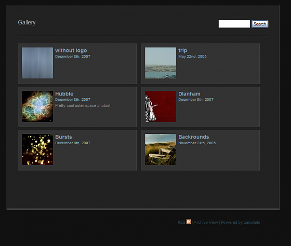Select the Dlanham album title

189,94
